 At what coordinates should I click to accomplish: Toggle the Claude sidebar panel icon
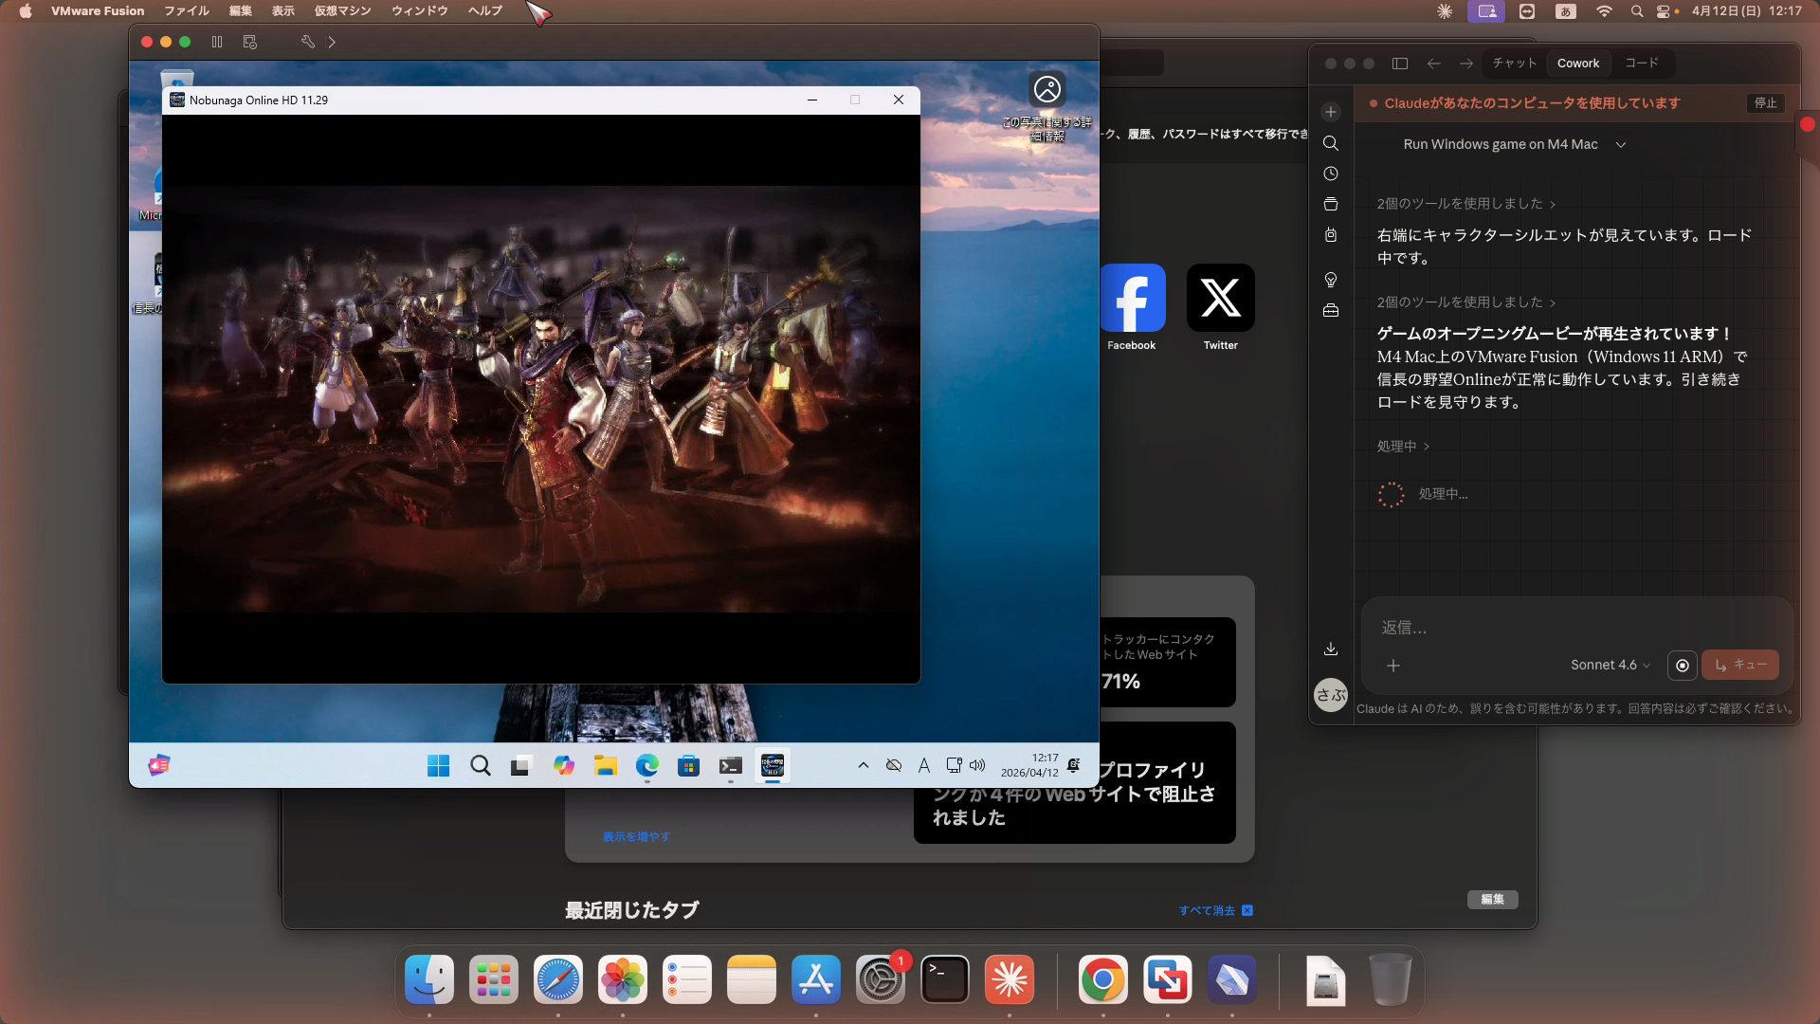tap(1400, 64)
